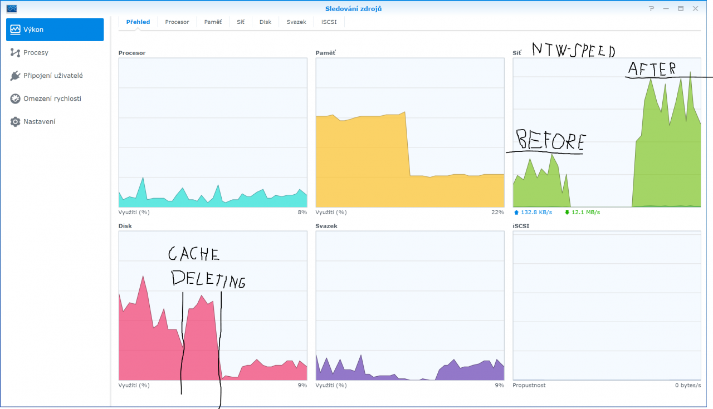This screenshot has width=713, height=409.
Task: Open Připojení uživatelé using its plug icon
Action: click(x=16, y=75)
